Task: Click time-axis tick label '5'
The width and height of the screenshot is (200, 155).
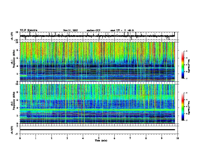Action: (x=99, y=138)
